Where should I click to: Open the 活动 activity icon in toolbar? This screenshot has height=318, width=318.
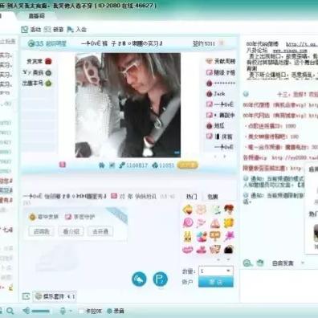pos(25,29)
